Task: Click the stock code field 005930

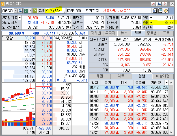Action: [x=7, y=11]
